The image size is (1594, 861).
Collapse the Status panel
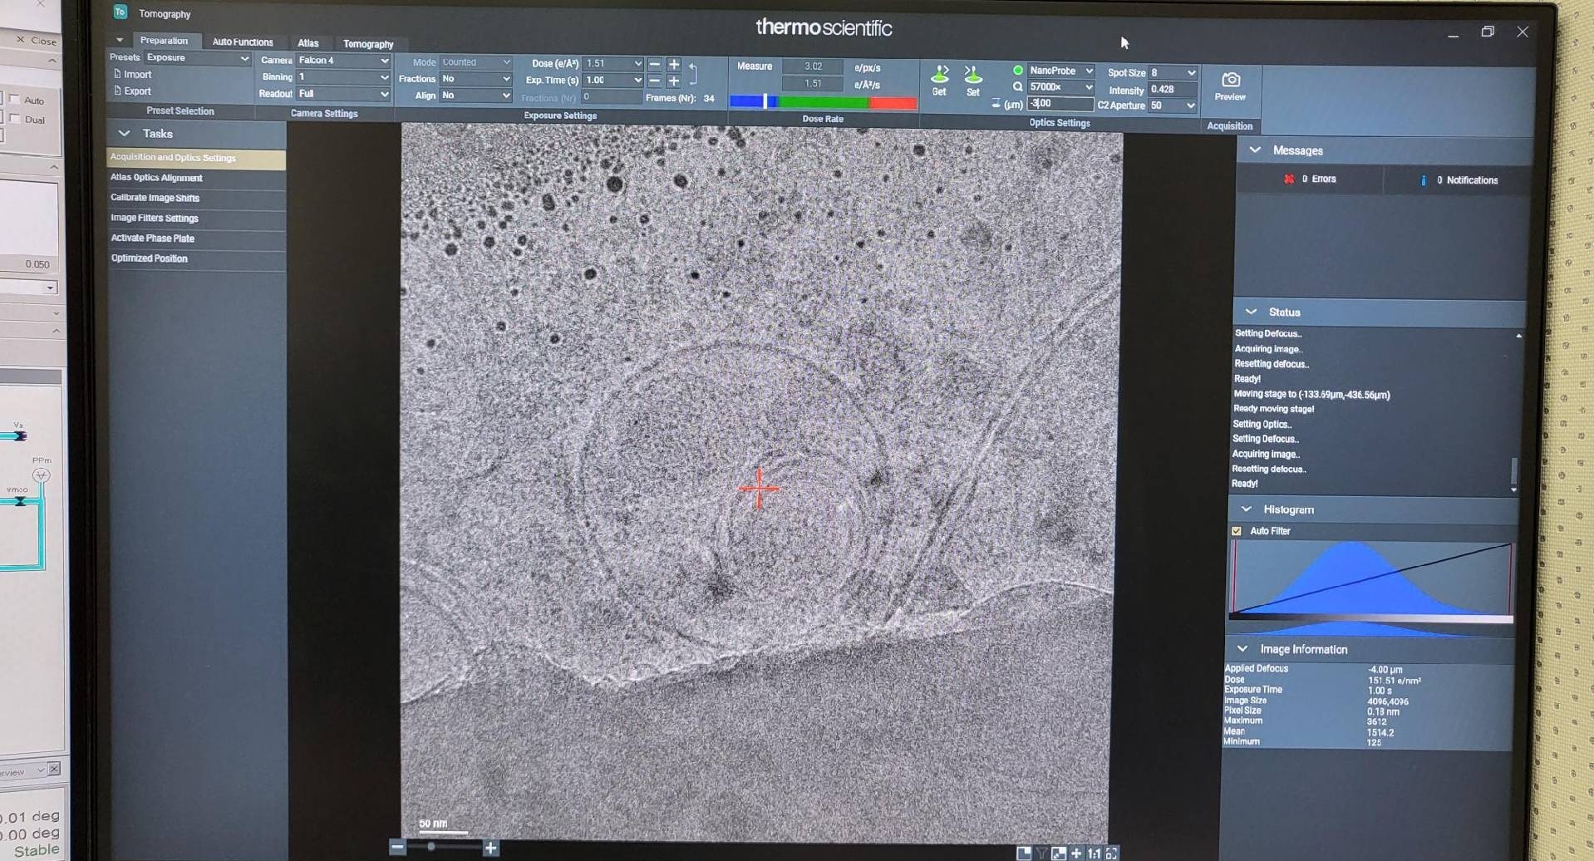pyautogui.click(x=1251, y=312)
